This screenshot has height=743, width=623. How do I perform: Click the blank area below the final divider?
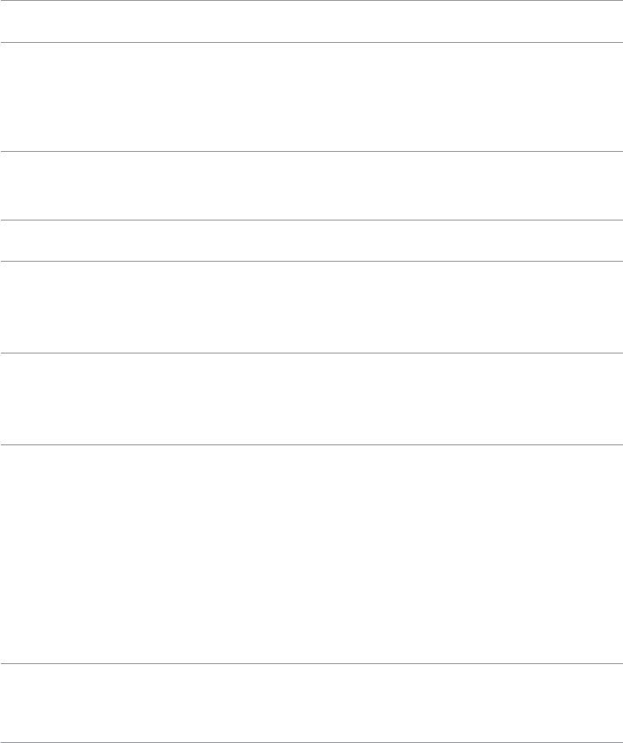pyautogui.click(x=311, y=731)
